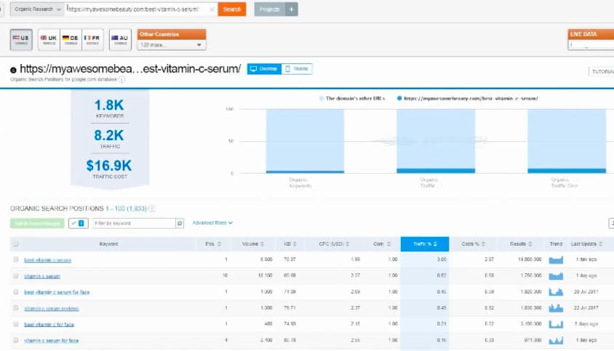Sort by the Costs % column arrows

[x=483, y=243]
